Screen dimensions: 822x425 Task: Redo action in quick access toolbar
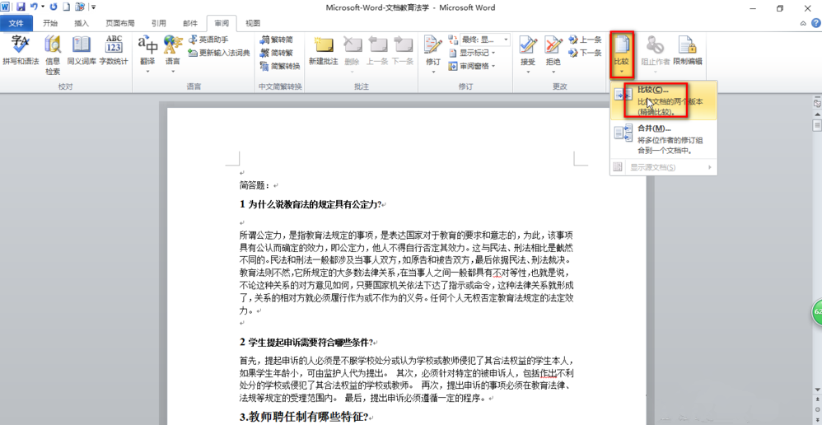54,7
